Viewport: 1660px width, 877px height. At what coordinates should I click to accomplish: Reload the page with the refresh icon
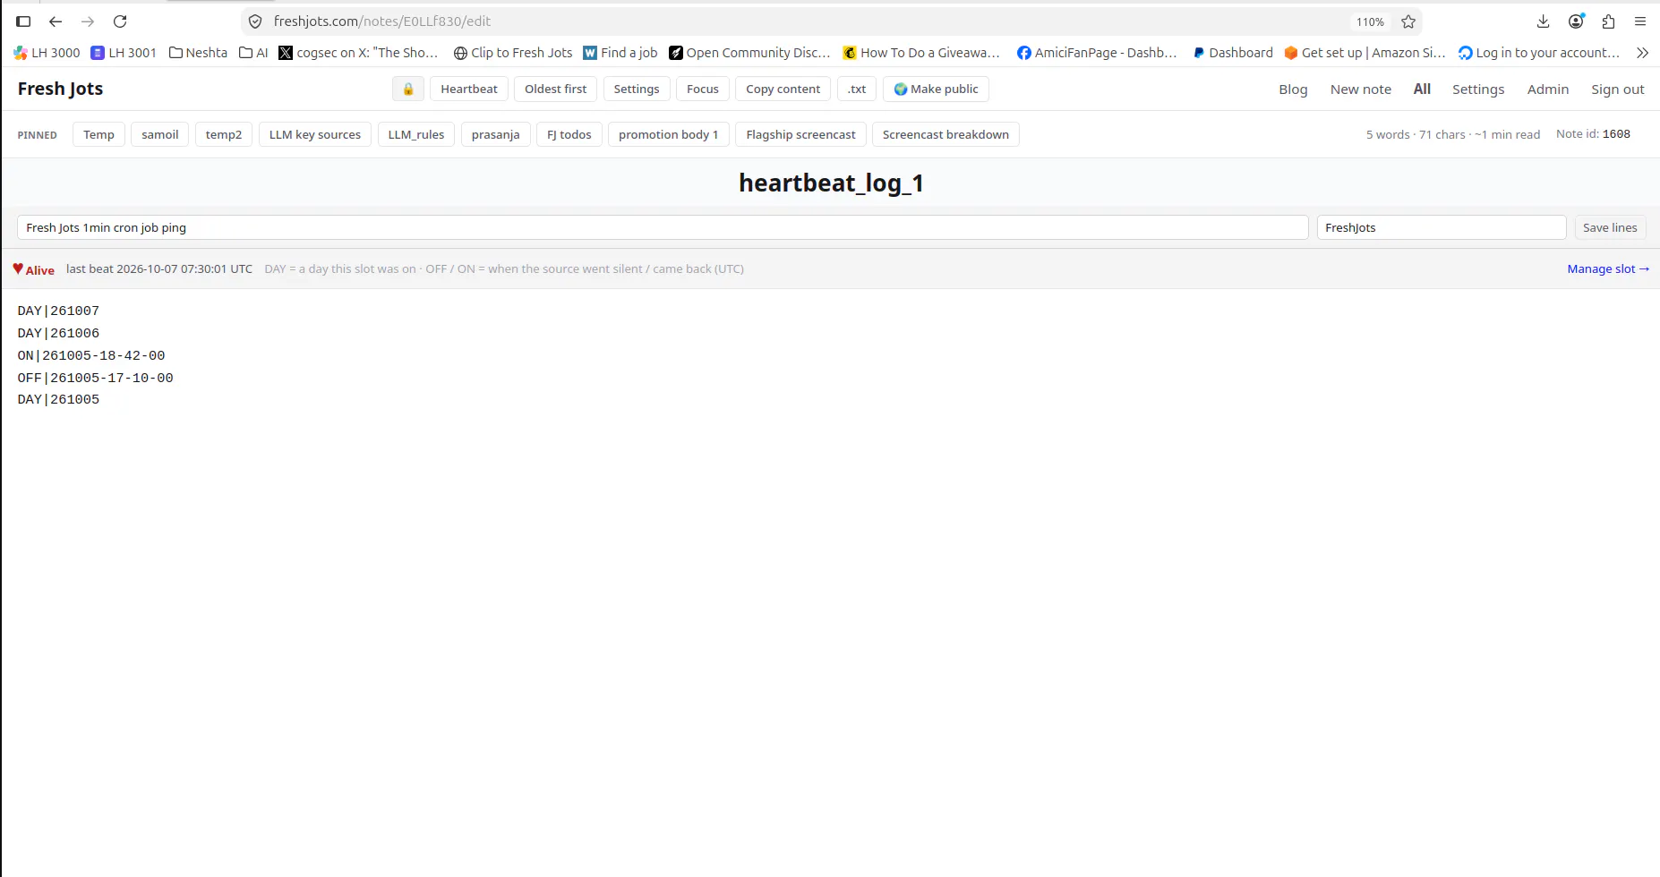(x=120, y=21)
